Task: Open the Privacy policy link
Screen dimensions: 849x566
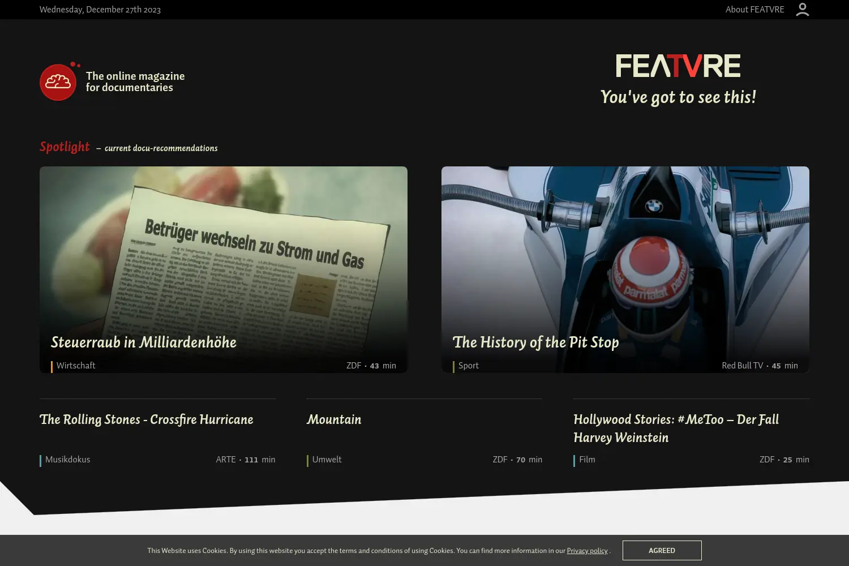Action: 587,551
